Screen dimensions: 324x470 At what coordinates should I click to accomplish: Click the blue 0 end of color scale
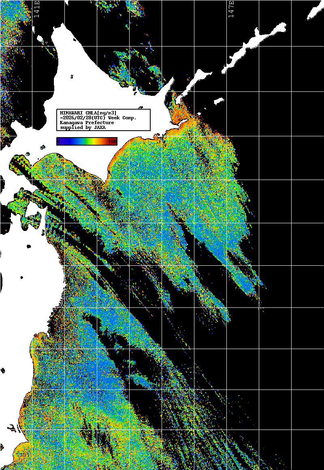coord(59,141)
